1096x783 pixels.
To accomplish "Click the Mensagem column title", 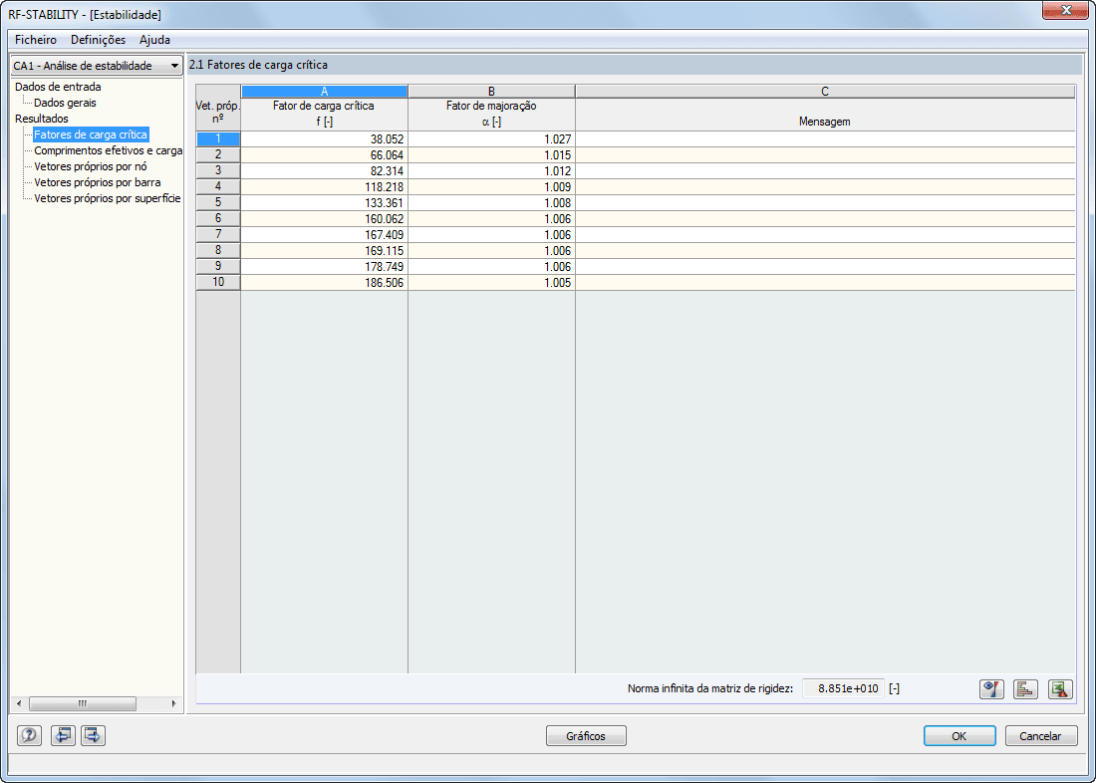I will (825, 122).
